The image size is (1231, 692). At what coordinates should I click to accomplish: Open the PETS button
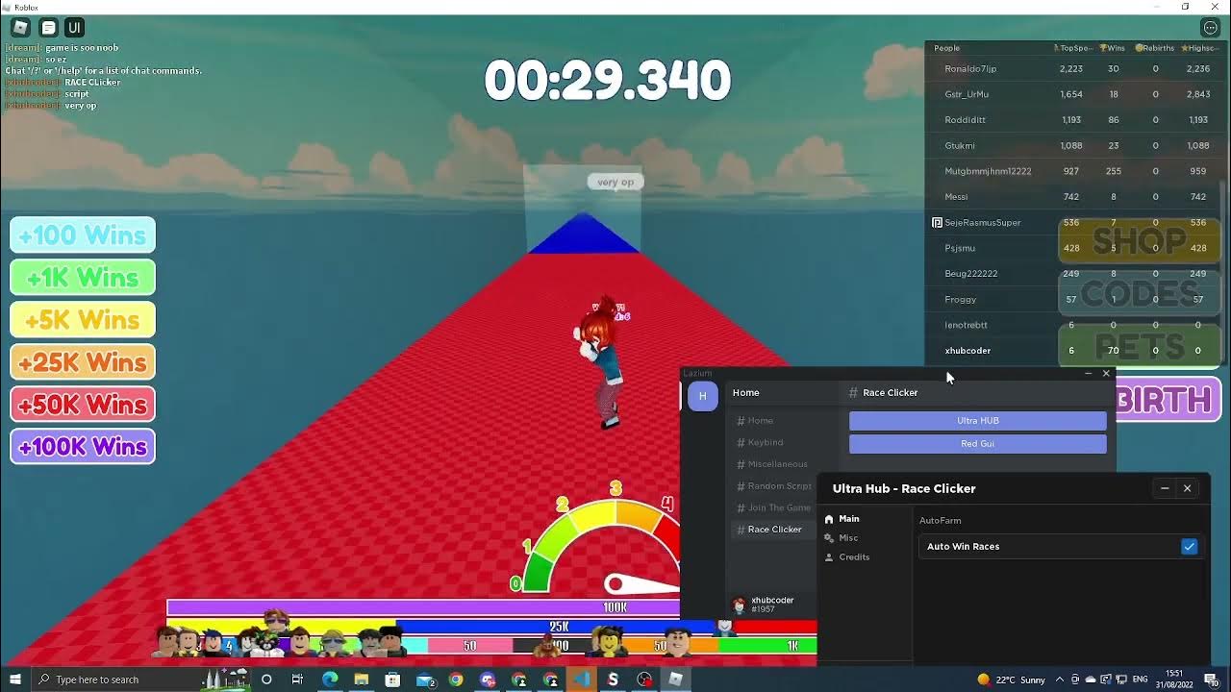tap(1140, 346)
